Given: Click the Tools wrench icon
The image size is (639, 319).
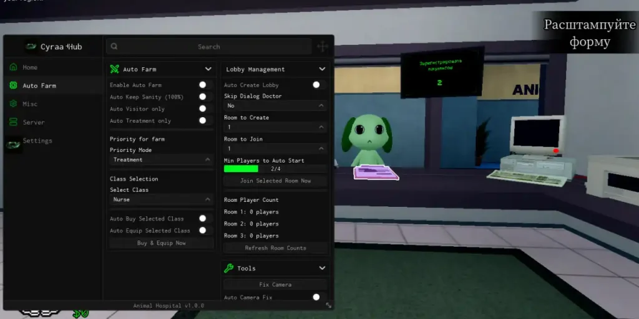Looking at the screenshot, I should click(x=228, y=268).
